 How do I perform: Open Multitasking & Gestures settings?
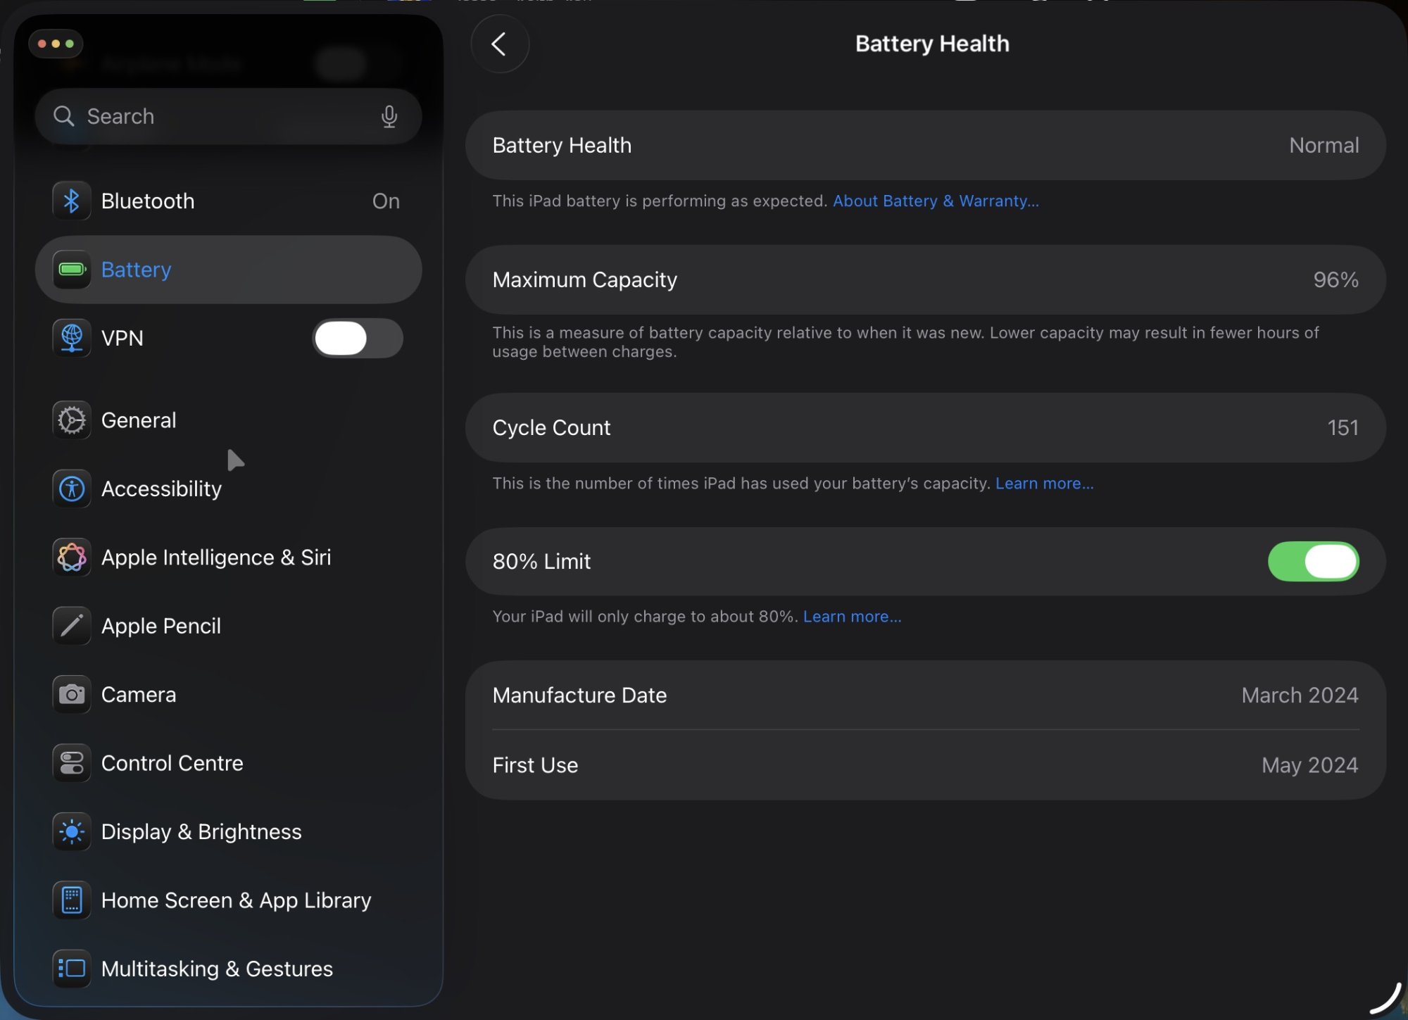pyautogui.click(x=217, y=969)
